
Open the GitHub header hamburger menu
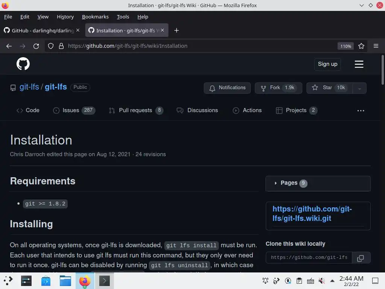tap(359, 64)
